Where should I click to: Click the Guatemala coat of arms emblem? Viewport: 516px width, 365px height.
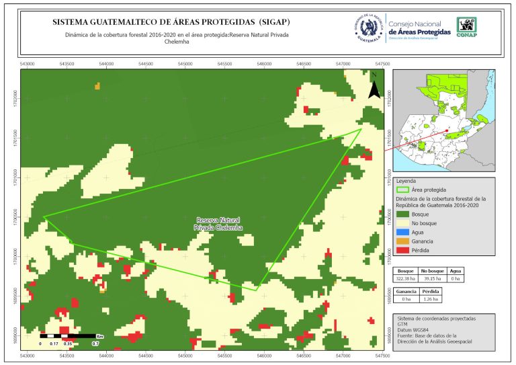[368, 28]
